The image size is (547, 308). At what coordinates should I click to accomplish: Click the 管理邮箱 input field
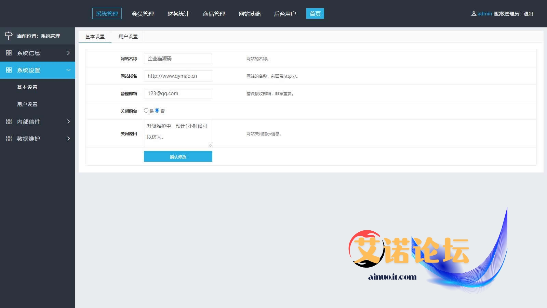pos(178,93)
